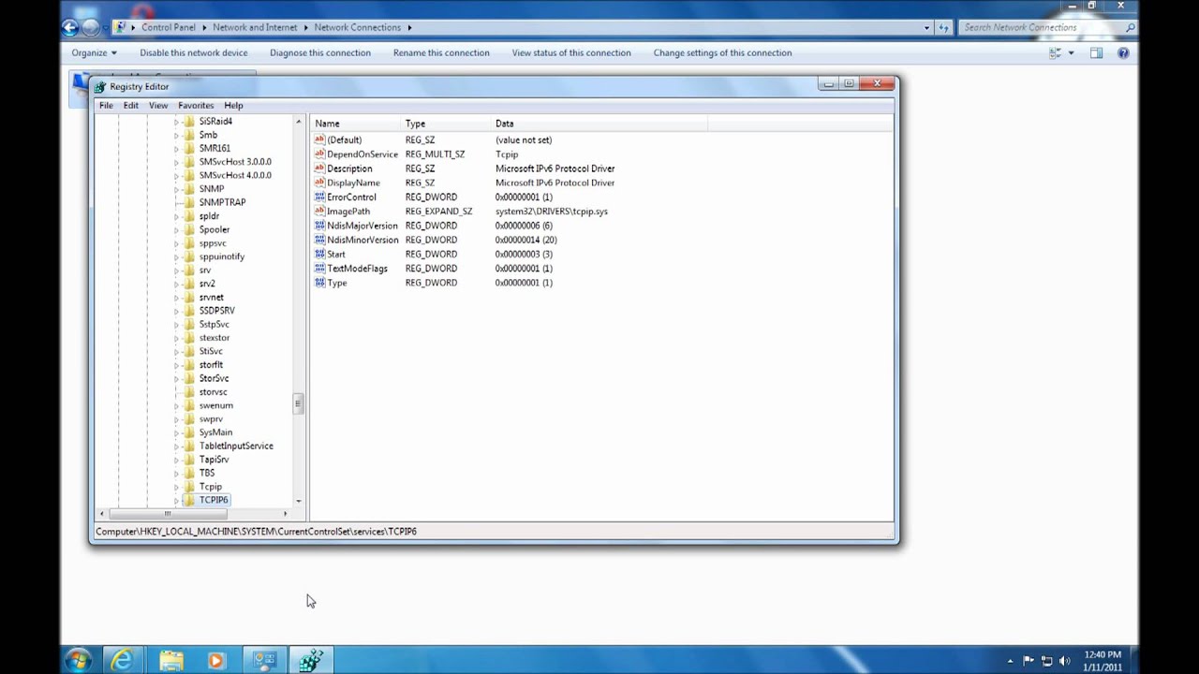1199x674 pixels.
Task: Select the NdisMinorVersion value name
Action: (363, 240)
